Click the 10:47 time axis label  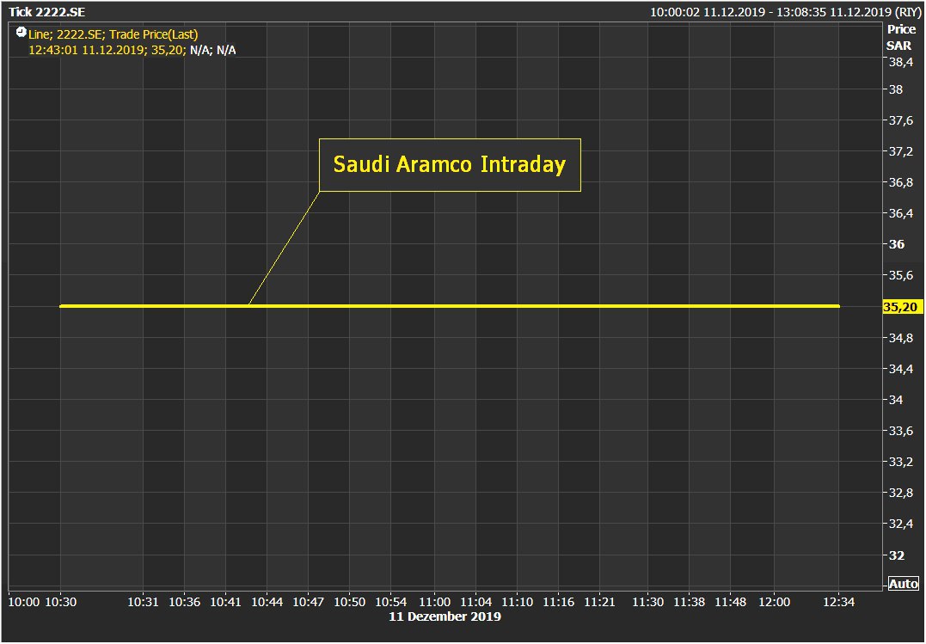click(309, 602)
